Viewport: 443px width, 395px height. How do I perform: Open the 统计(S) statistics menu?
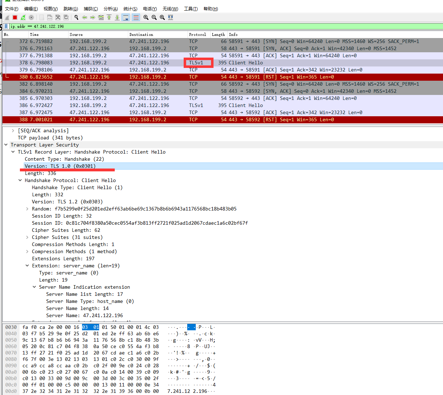point(130,9)
